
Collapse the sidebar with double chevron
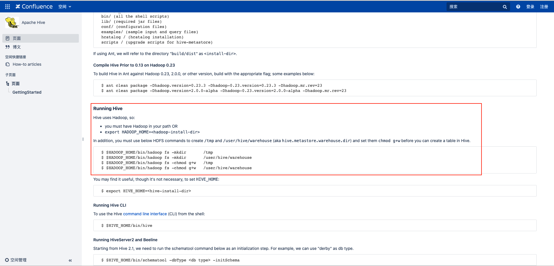coord(70,261)
